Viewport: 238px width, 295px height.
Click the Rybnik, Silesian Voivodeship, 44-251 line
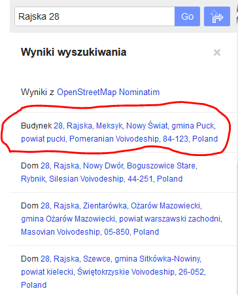point(101,179)
